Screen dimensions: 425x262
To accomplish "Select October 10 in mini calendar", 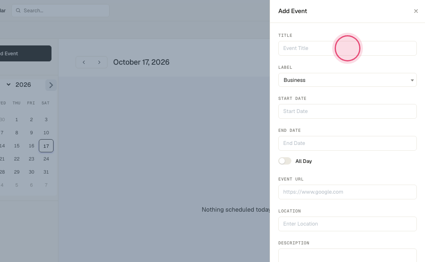I will (46, 133).
